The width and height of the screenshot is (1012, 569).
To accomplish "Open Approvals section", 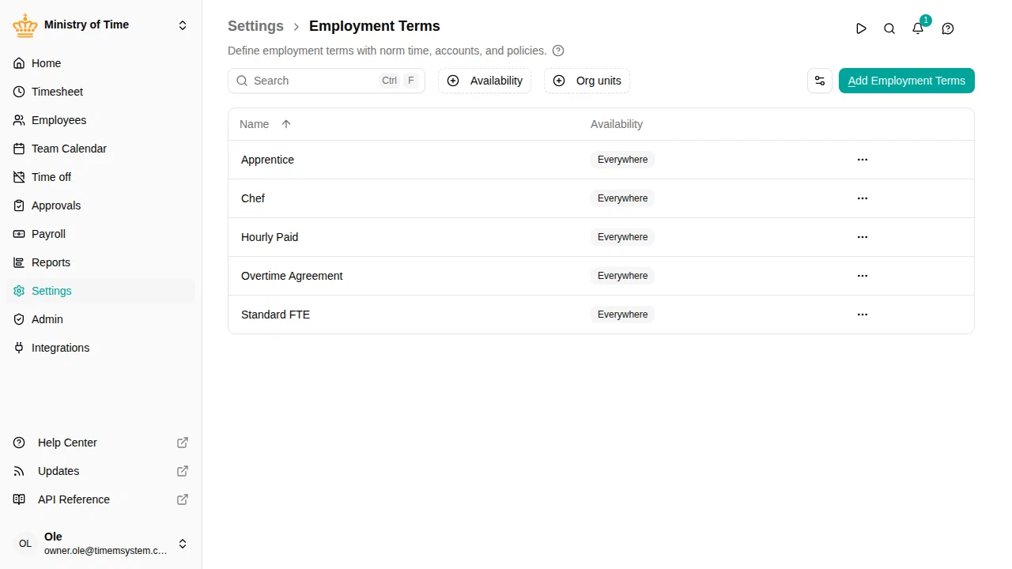I will click(100, 205).
